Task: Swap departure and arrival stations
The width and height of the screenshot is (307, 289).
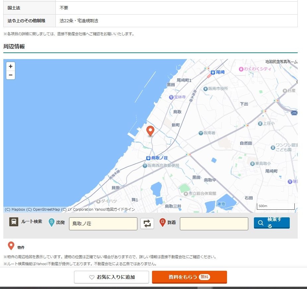Action: [x=147, y=224]
